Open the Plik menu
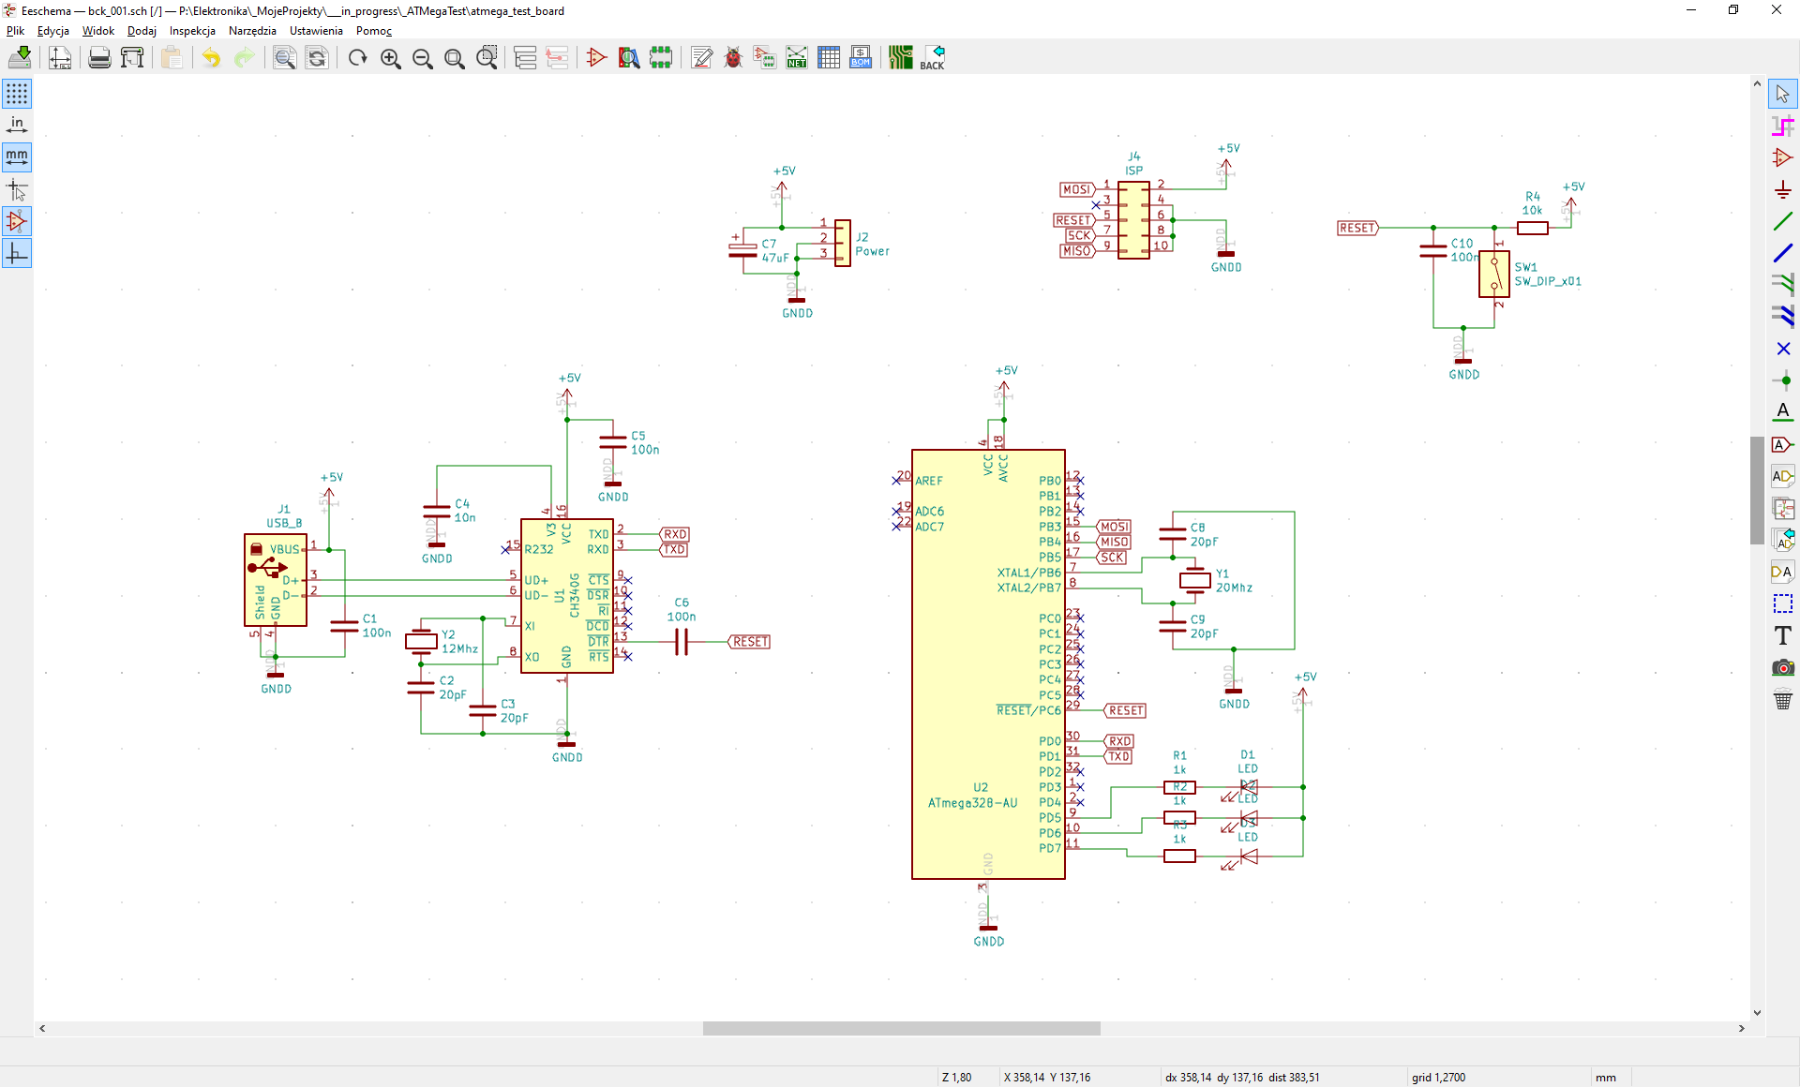This screenshot has width=1800, height=1087. click(x=15, y=31)
